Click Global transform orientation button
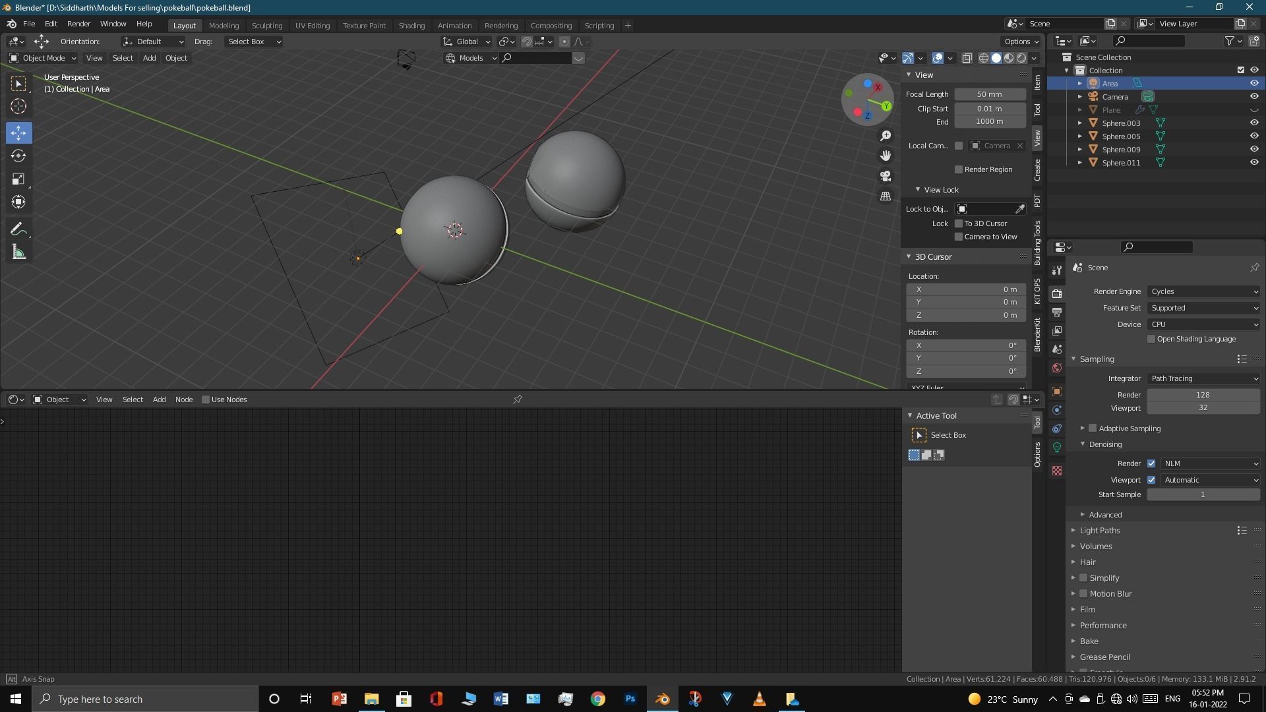 point(467,42)
